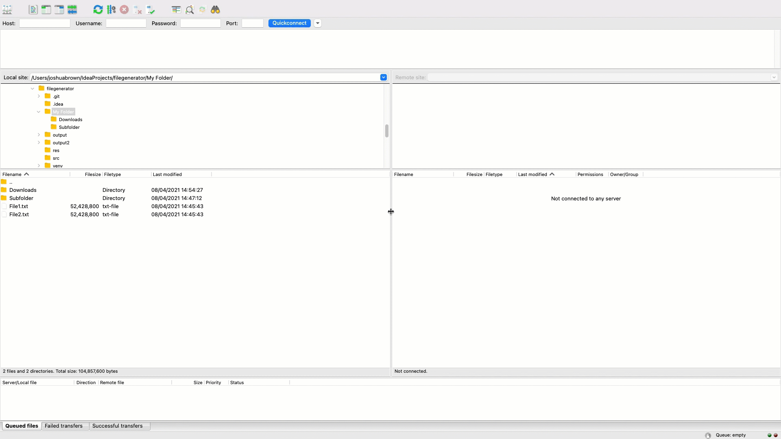The height and width of the screenshot is (439, 781).
Task: Sort local list by Last modified header
Action: point(181,174)
